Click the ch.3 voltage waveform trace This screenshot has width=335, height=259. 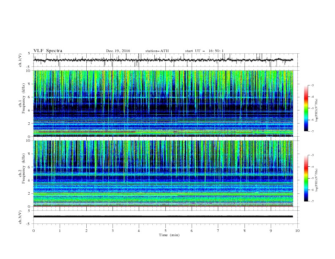[163, 217]
